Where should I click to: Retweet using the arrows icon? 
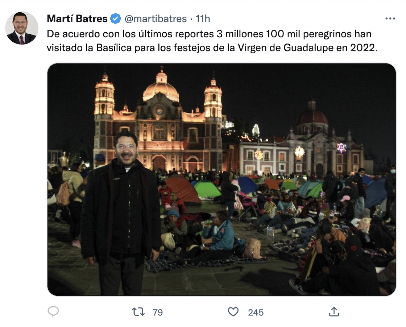pyautogui.click(x=138, y=312)
